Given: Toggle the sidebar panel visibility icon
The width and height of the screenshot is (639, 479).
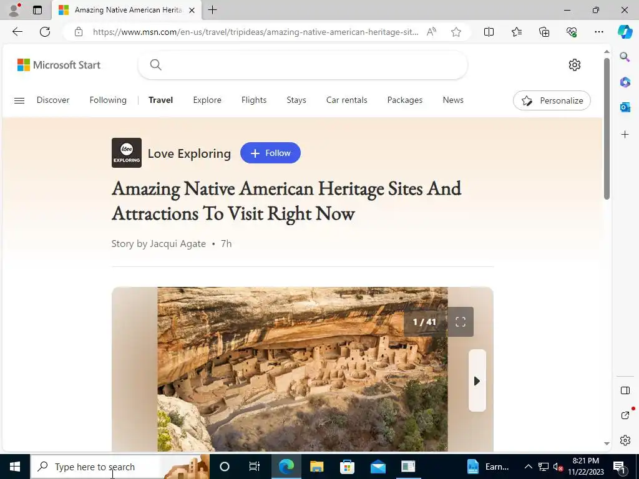Looking at the screenshot, I should coord(625,390).
